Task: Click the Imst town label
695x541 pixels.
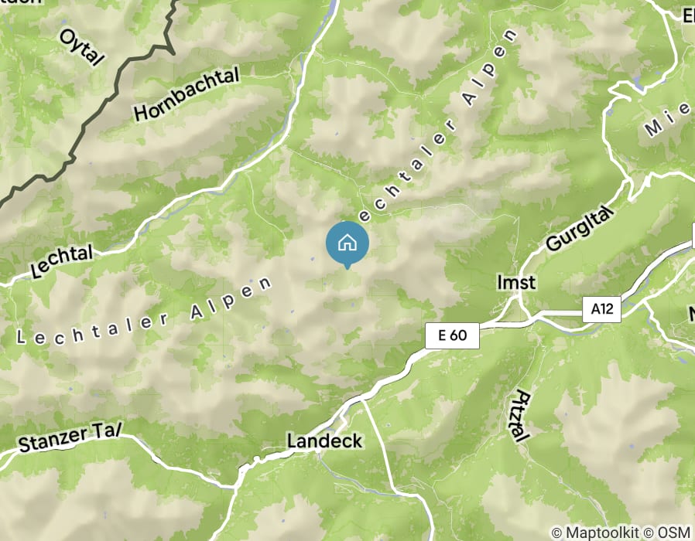Action: point(516,282)
